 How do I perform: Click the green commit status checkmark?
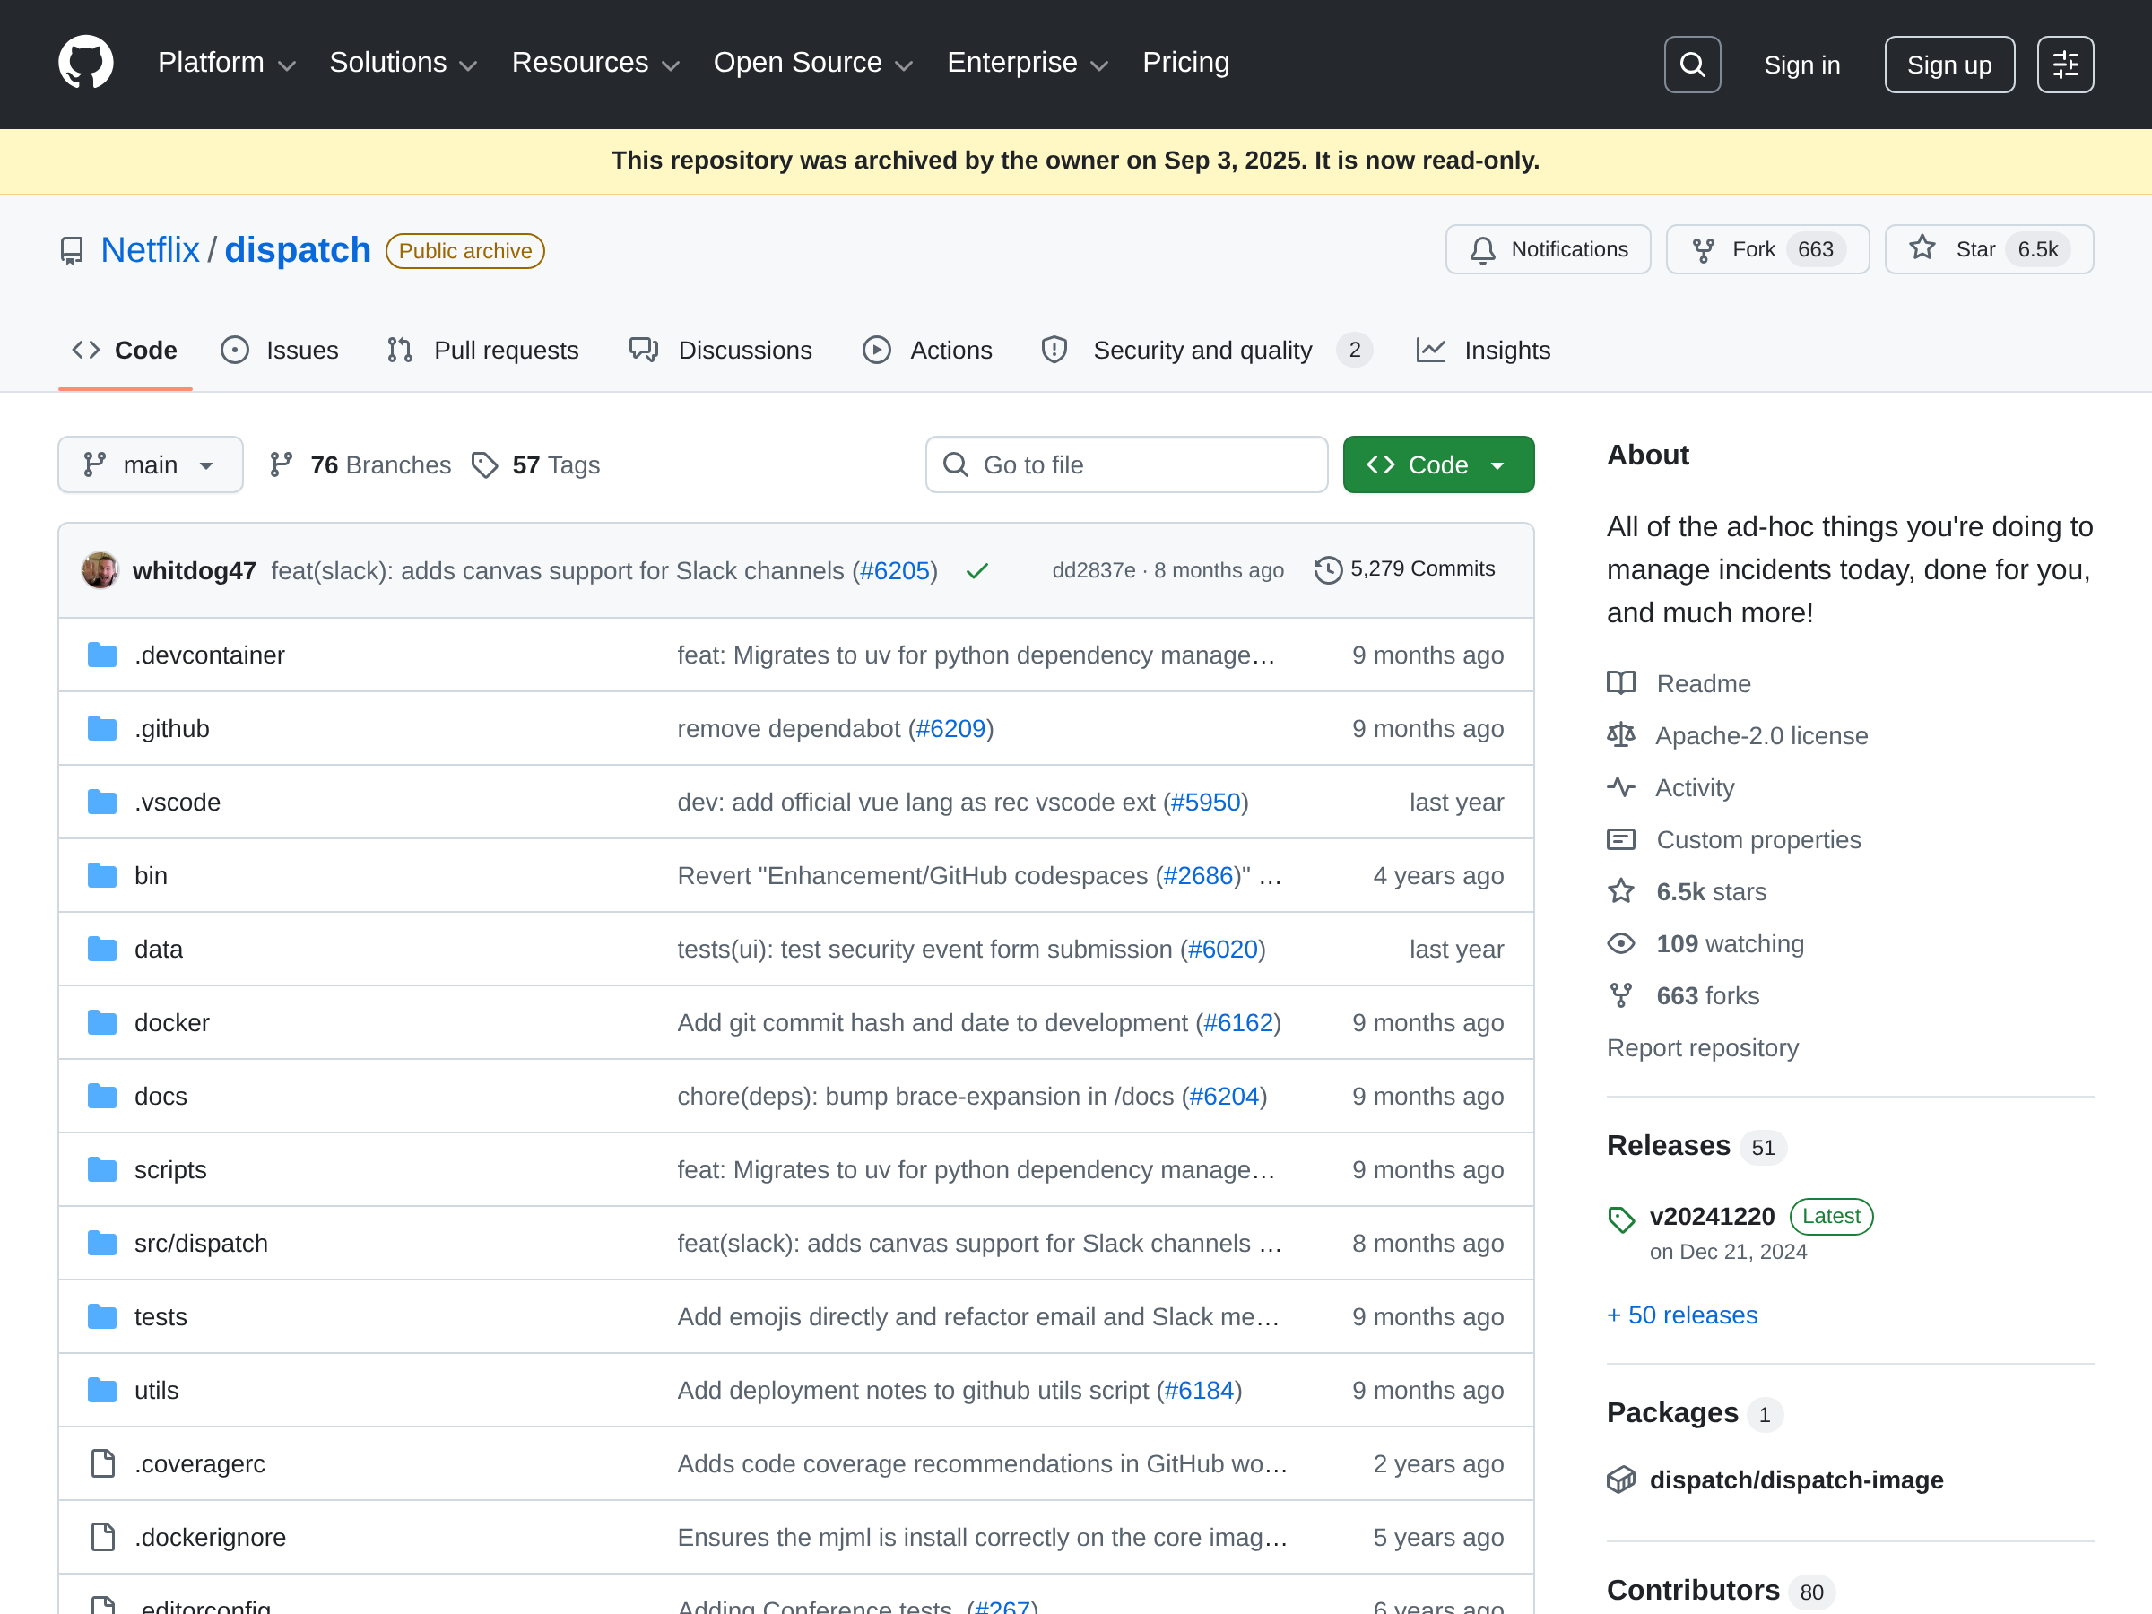(976, 570)
